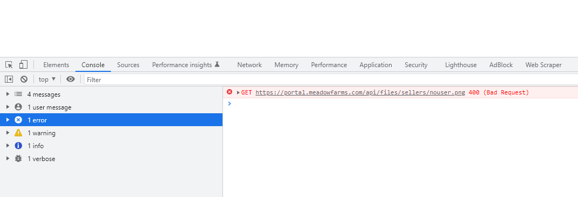The image size is (578, 197).
Task: Open the nouser.png URL link
Action: pos(360,93)
